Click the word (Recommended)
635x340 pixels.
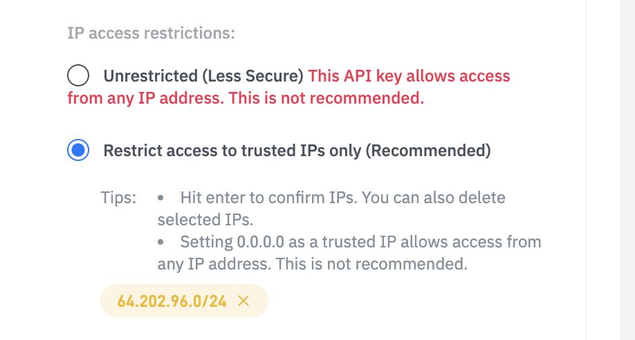[x=428, y=151]
